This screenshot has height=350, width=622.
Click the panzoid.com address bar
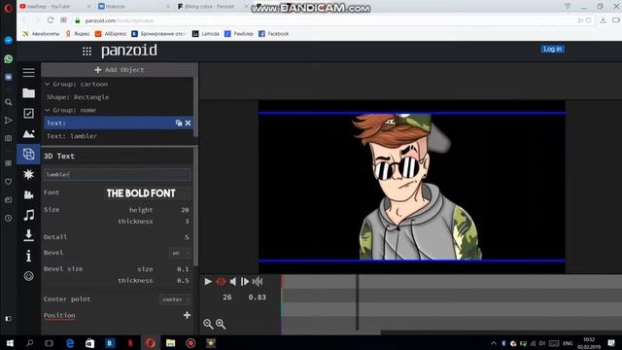(x=326, y=20)
